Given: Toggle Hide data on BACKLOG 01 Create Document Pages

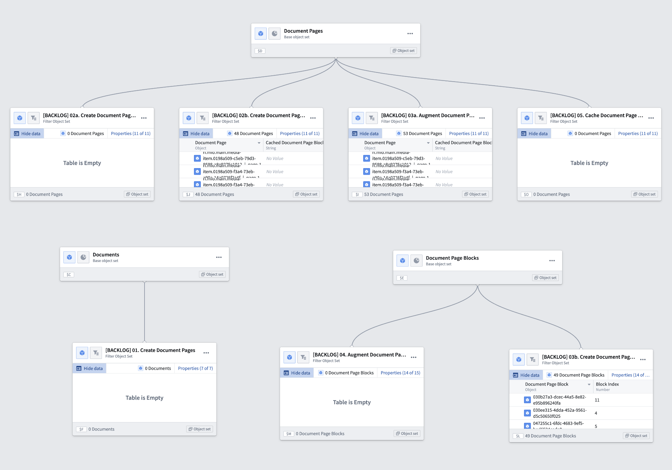Looking at the screenshot, I should pos(89,368).
